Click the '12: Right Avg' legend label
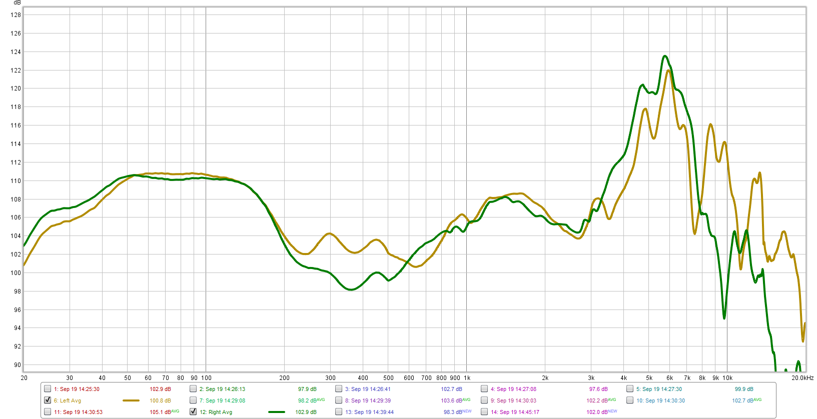Viewport: 817px width, 419px height. pos(216,412)
